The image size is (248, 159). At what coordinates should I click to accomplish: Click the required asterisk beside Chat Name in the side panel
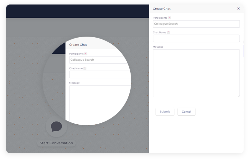[169, 32]
